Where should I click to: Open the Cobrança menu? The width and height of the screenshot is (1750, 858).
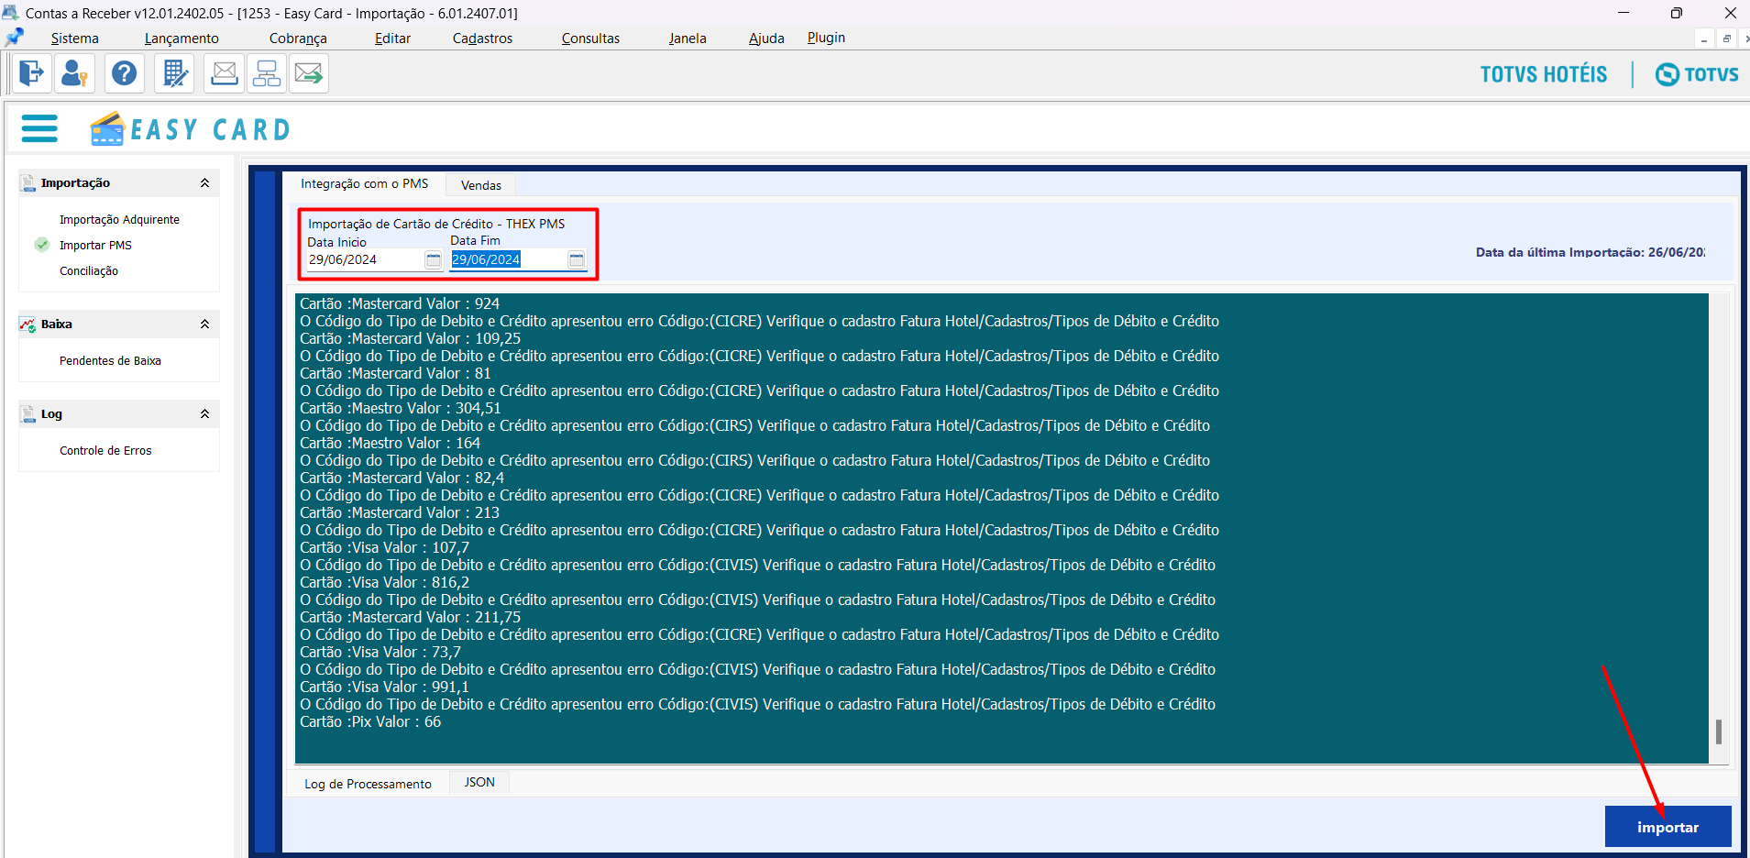(298, 38)
